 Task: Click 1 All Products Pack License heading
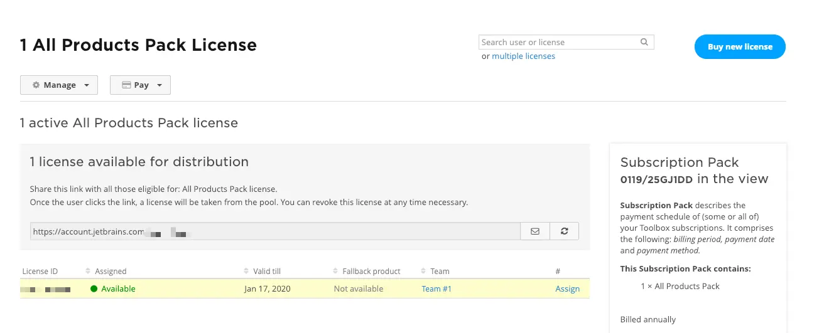pos(138,45)
